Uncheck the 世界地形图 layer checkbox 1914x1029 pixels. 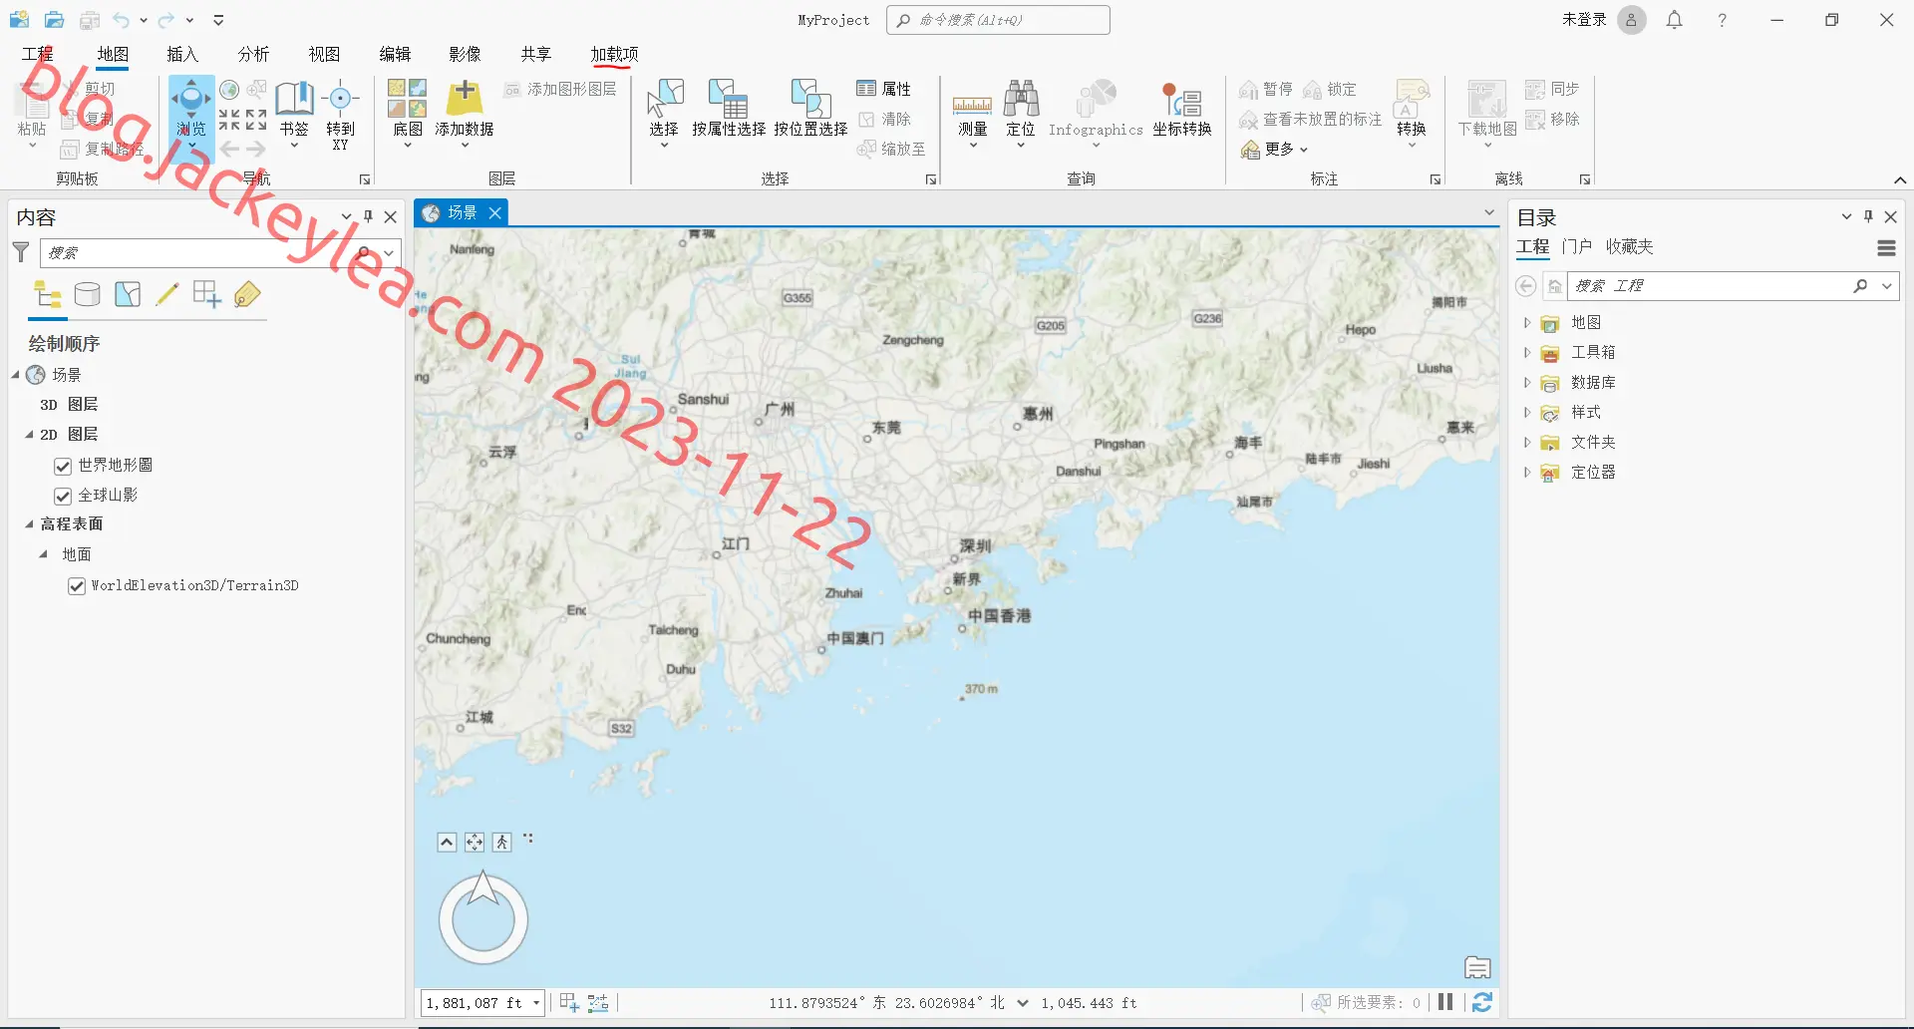(x=63, y=466)
